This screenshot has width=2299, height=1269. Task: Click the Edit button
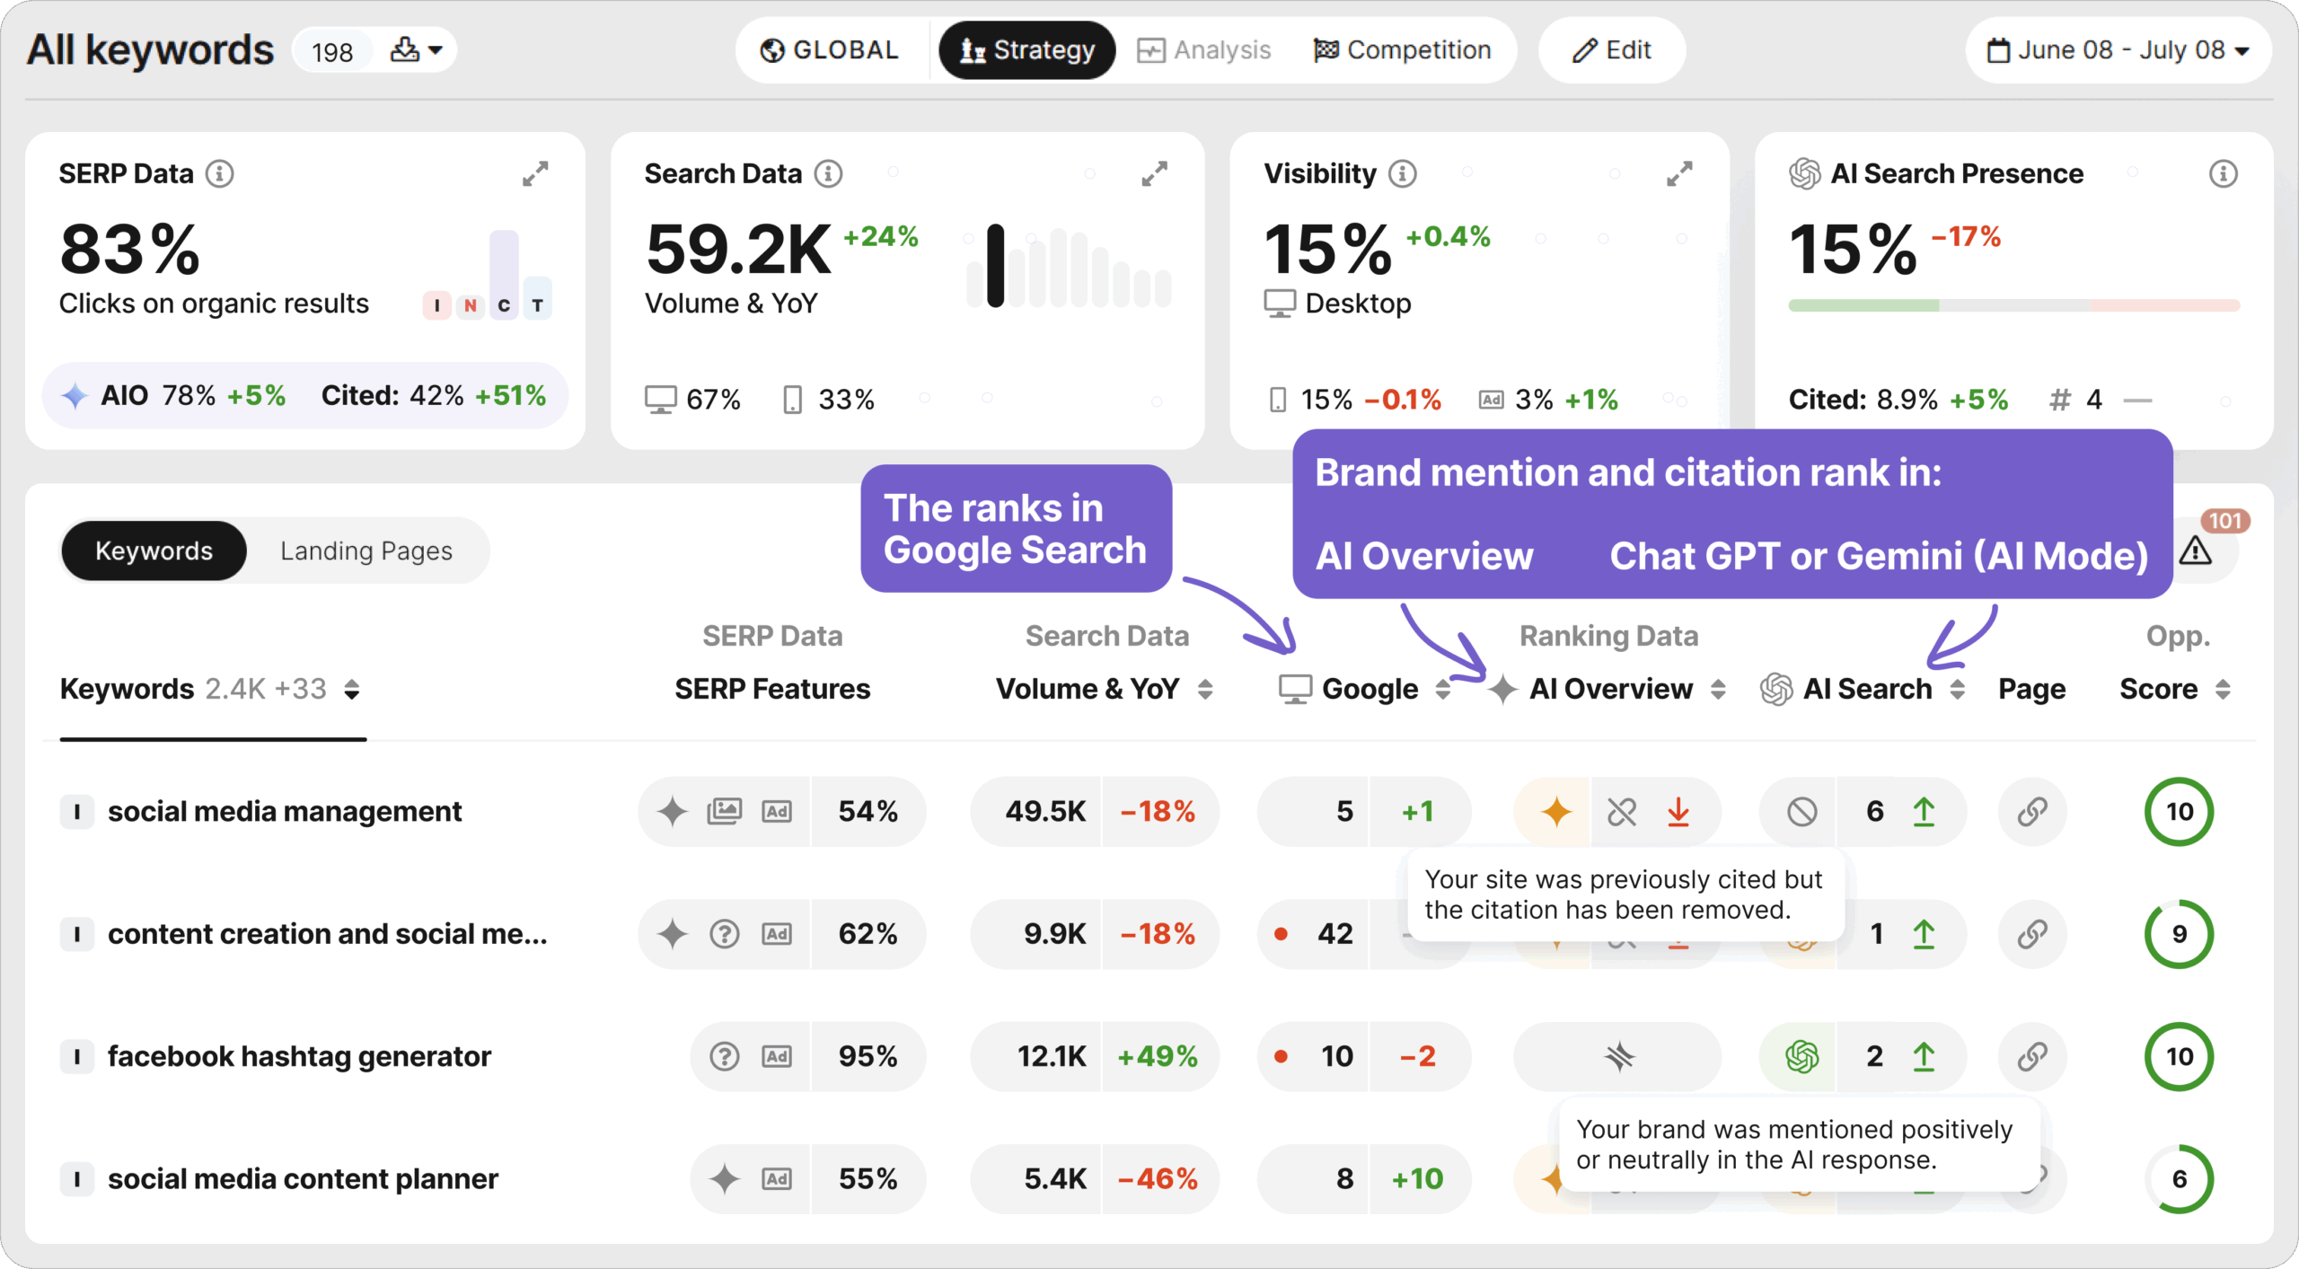[x=1612, y=50]
